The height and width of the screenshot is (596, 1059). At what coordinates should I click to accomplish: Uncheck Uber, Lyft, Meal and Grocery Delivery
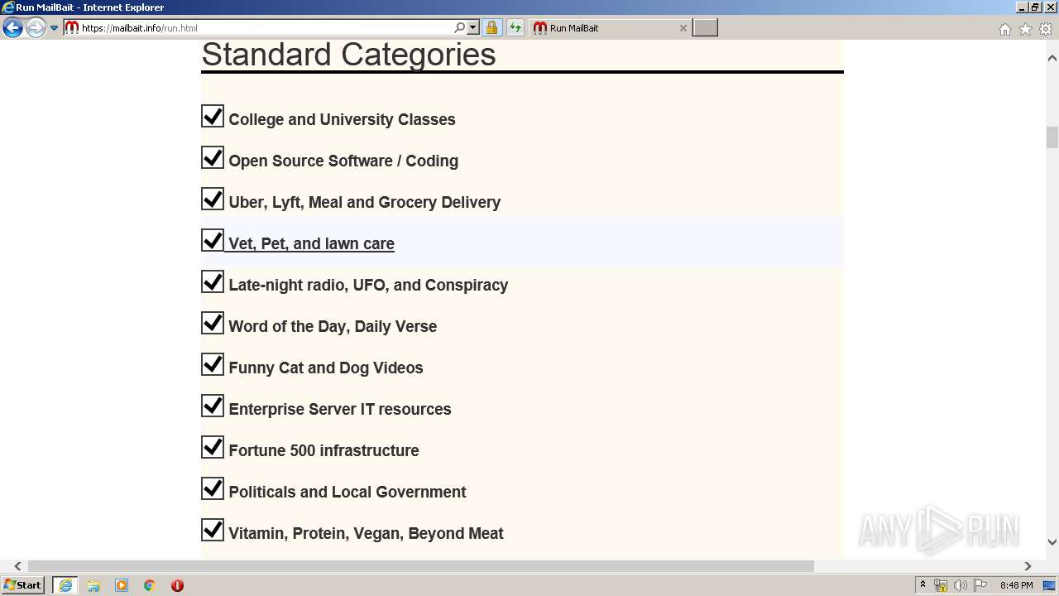tap(213, 199)
